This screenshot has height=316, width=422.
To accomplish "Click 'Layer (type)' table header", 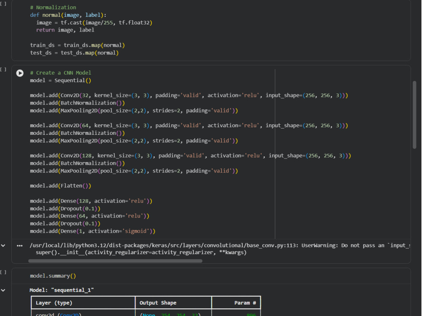I will [x=54, y=303].
